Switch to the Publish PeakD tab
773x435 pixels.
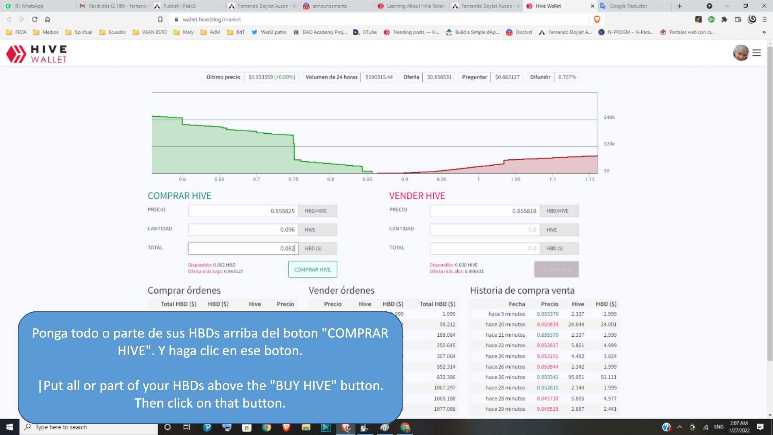click(188, 6)
